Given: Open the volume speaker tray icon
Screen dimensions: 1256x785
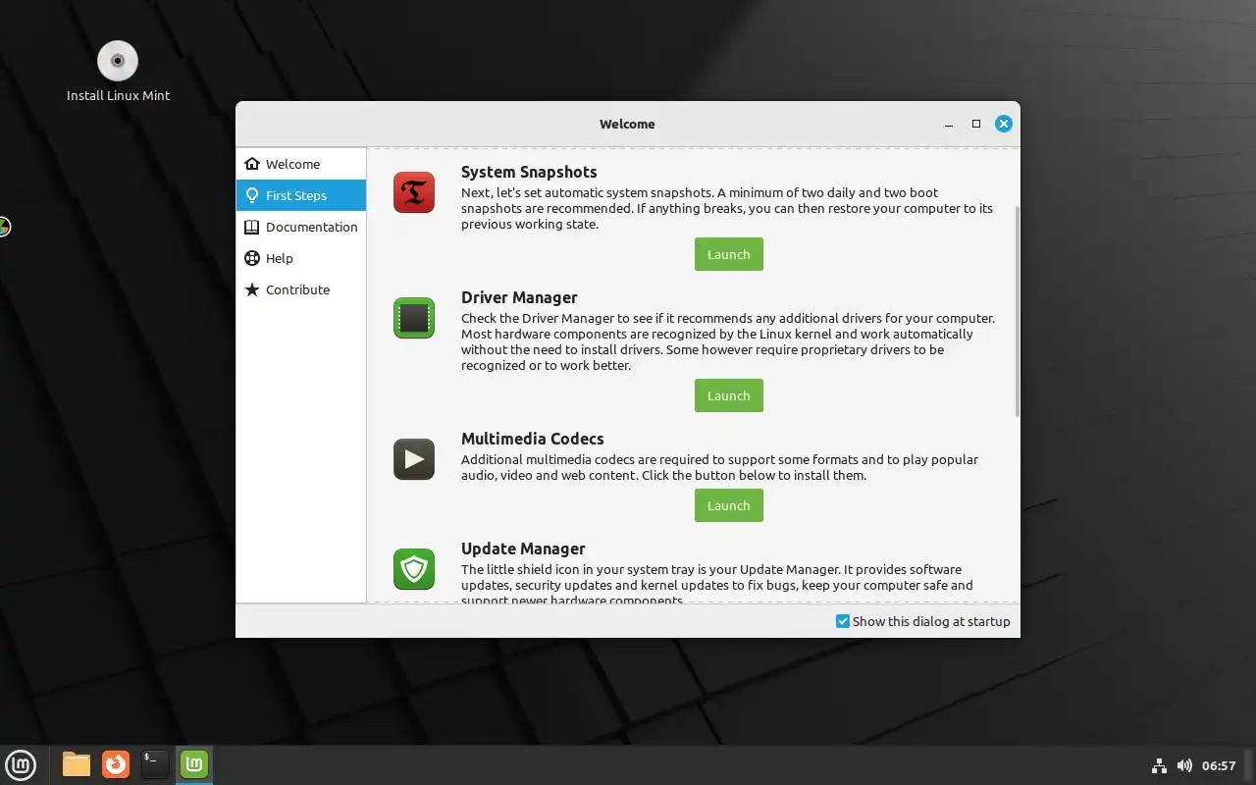Looking at the screenshot, I should coord(1184,765).
